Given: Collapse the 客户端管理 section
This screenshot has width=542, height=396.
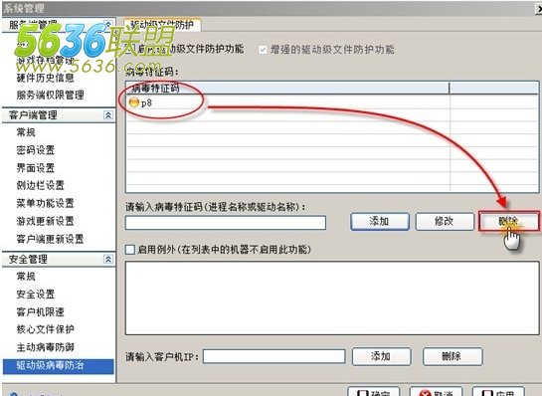Looking at the screenshot, I should tap(108, 115).
